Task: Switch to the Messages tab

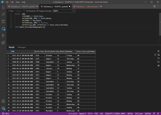Action: (22, 47)
